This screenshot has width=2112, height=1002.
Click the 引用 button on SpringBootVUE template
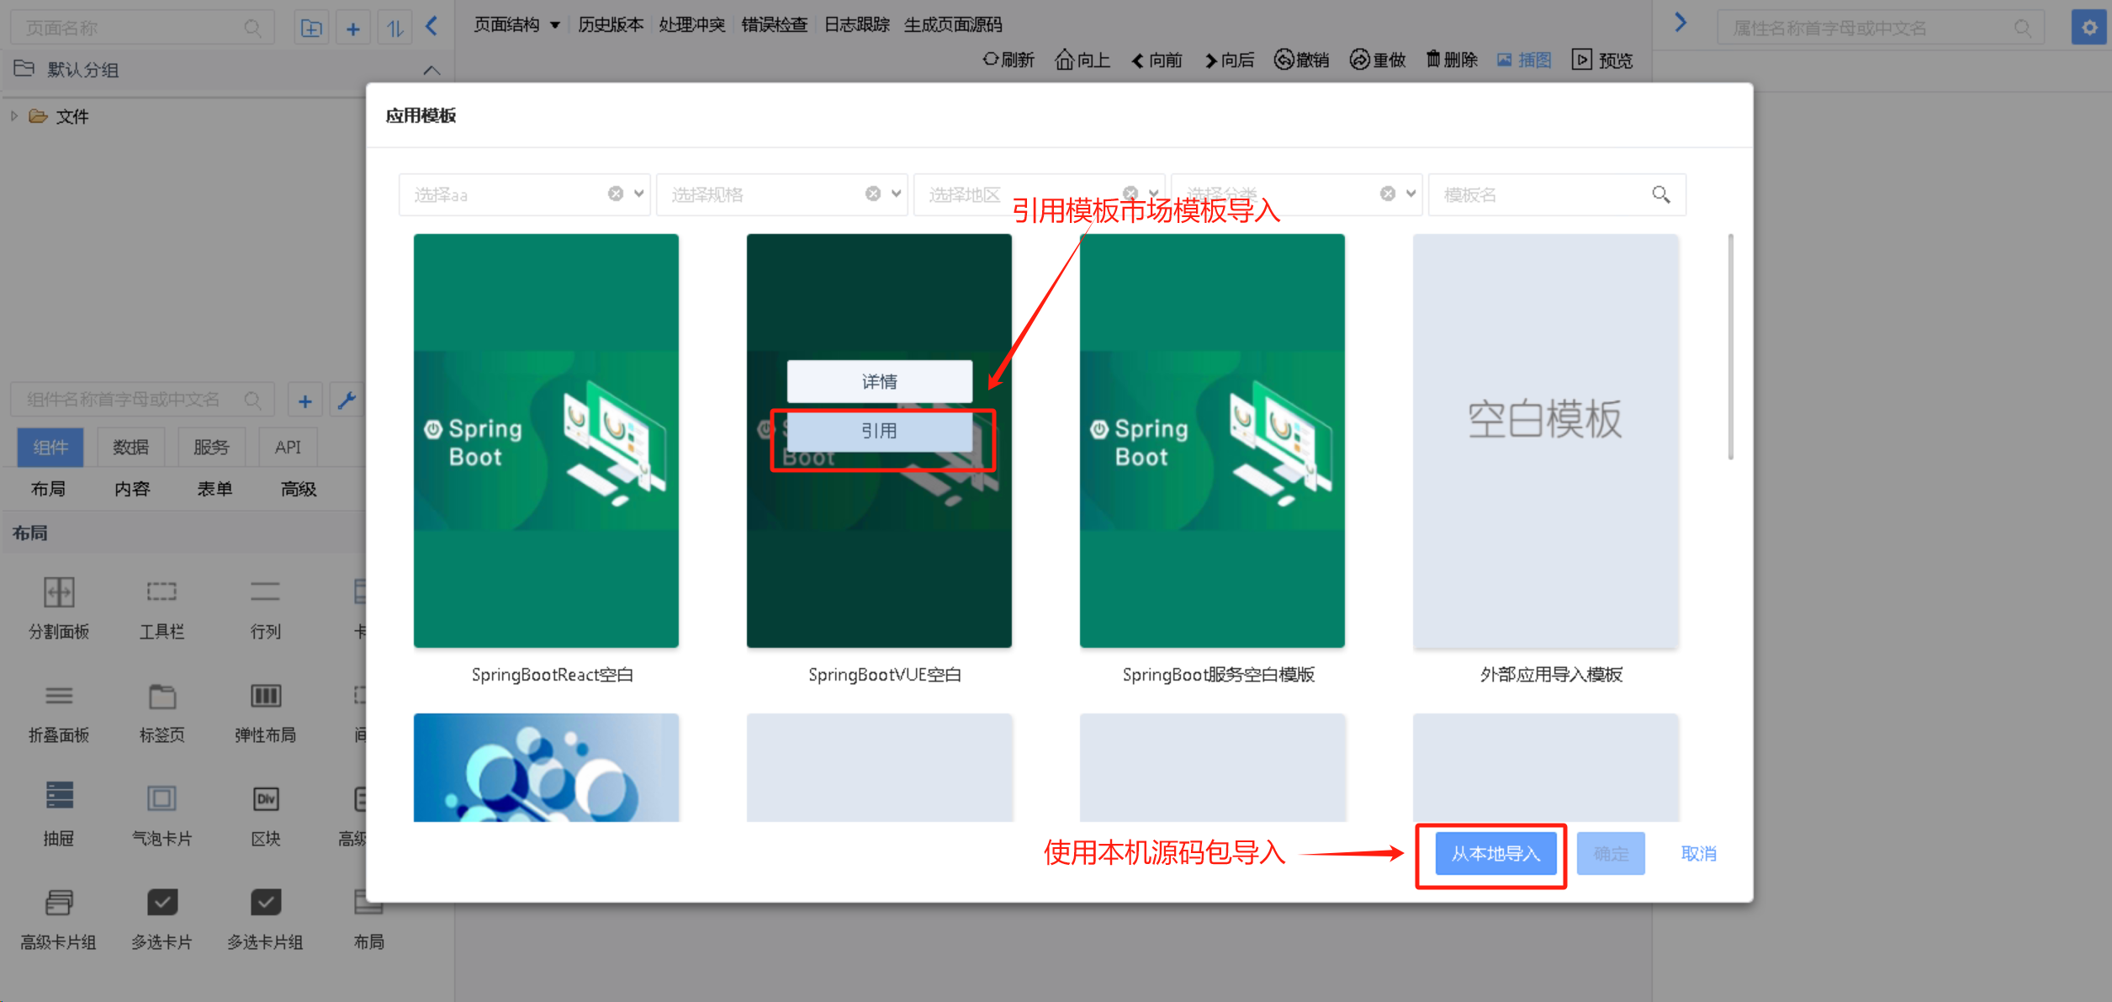[879, 431]
